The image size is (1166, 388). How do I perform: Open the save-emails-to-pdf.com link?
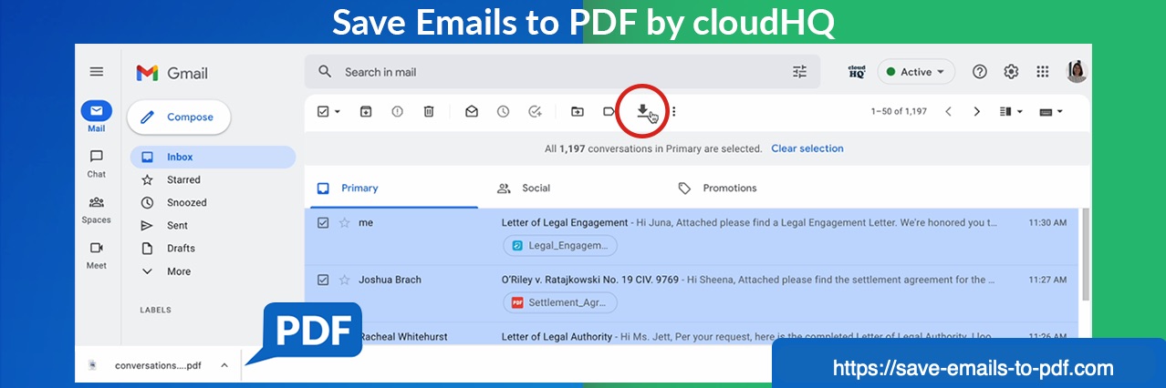click(973, 369)
